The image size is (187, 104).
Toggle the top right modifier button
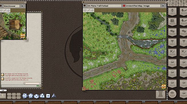[19, 94]
